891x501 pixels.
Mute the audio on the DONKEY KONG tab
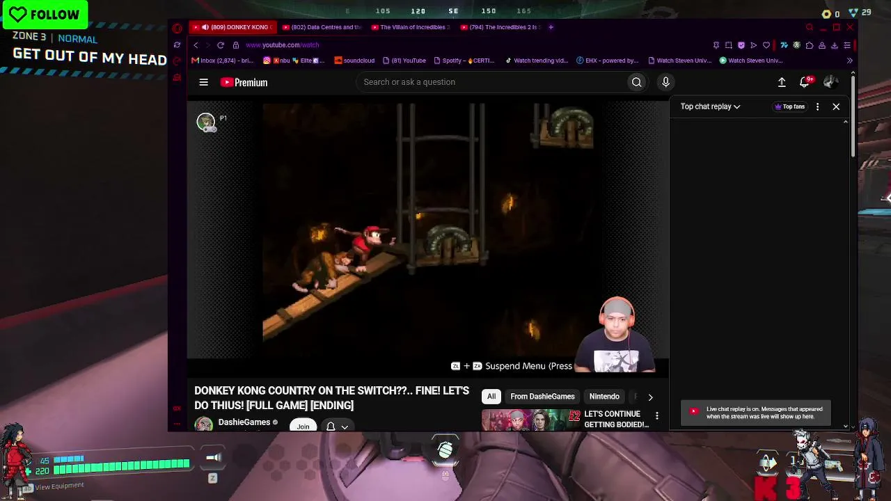[x=205, y=27]
